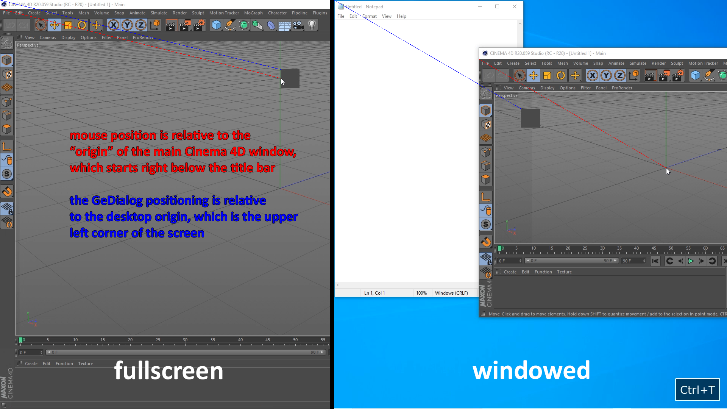Select the Move tool in Cinema 4D
Image resolution: width=727 pixels, height=409 pixels.
pyautogui.click(x=54, y=25)
